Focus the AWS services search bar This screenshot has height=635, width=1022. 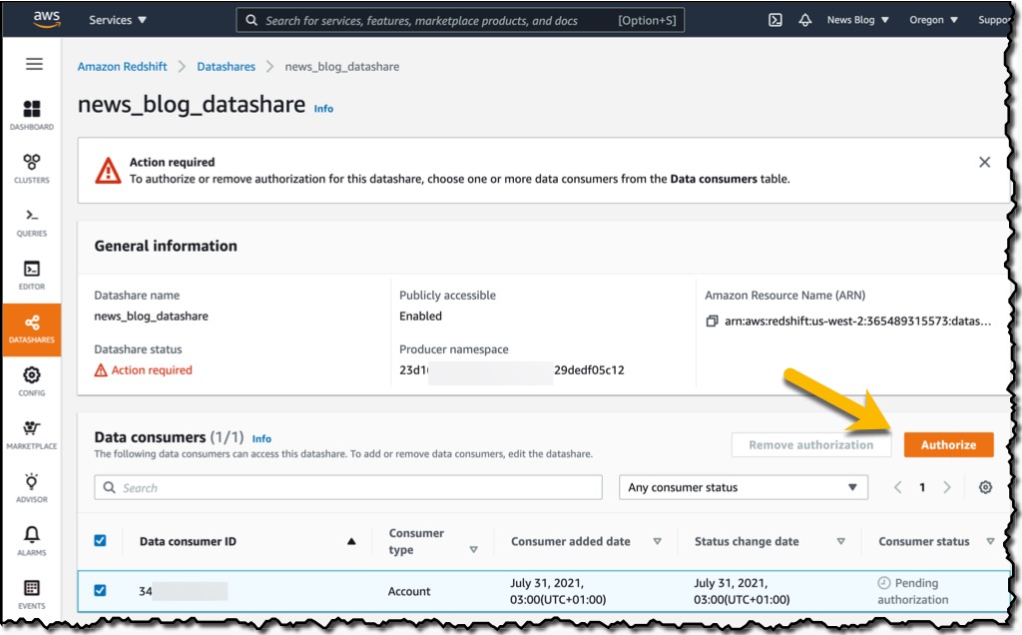pyautogui.click(x=460, y=20)
